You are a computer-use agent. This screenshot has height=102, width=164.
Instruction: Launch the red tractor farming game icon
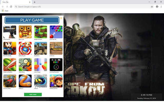10,81
